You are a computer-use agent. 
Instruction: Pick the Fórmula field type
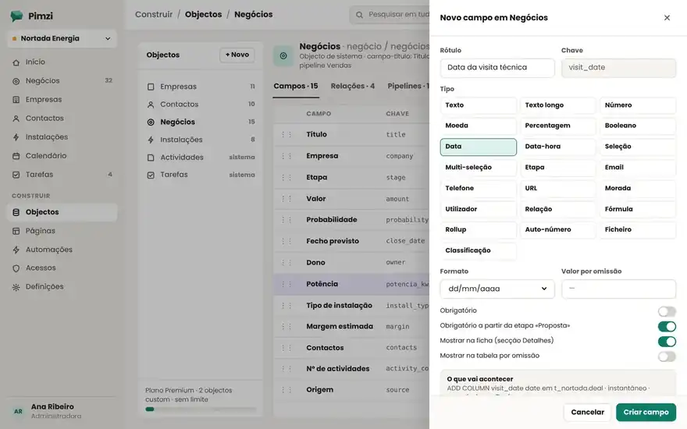pyautogui.click(x=638, y=209)
